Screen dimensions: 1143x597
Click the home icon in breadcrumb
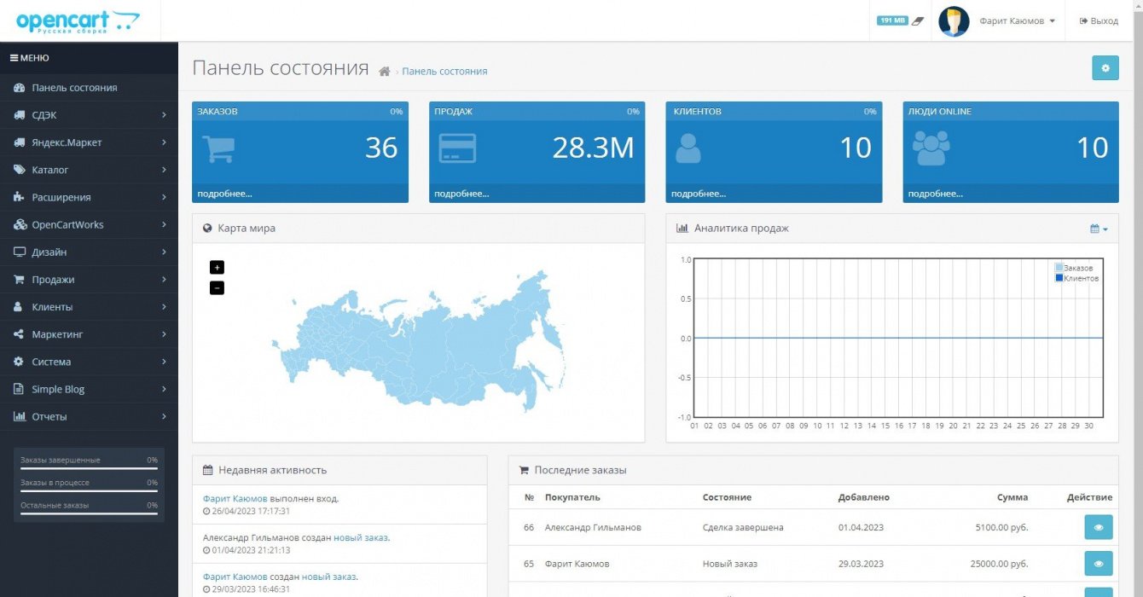coord(385,72)
